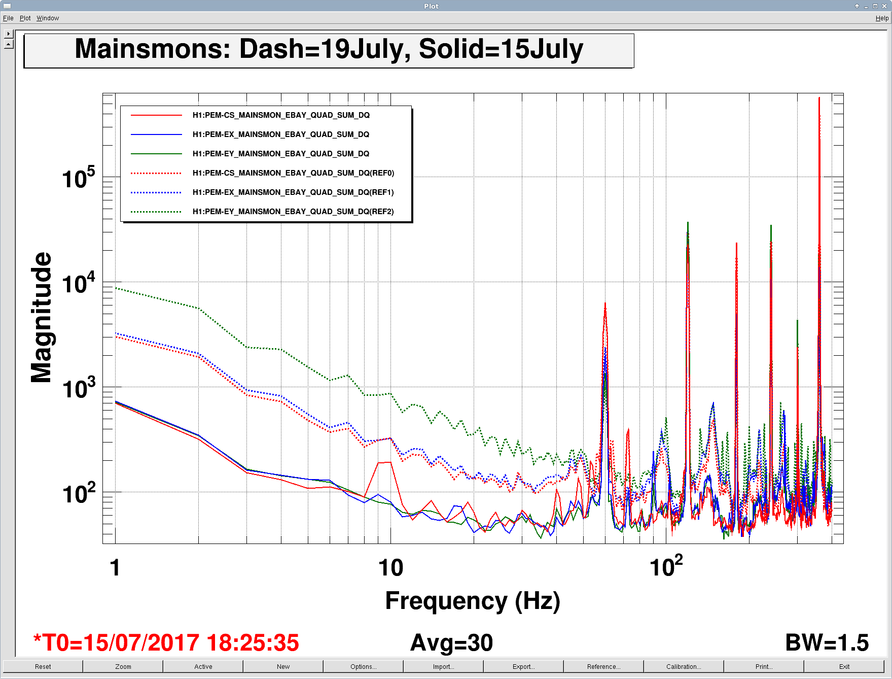Click the New button
This screenshot has height=679, width=892.
click(x=283, y=667)
